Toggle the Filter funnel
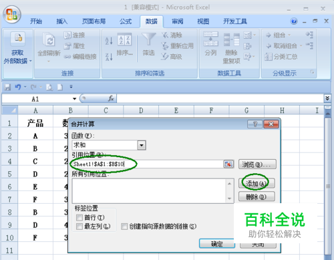The height and width of the screenshot is (260, 334). [x=148, y=45]
